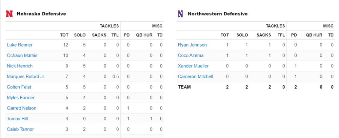Click the TEAM totals row label

coord(184,87)
